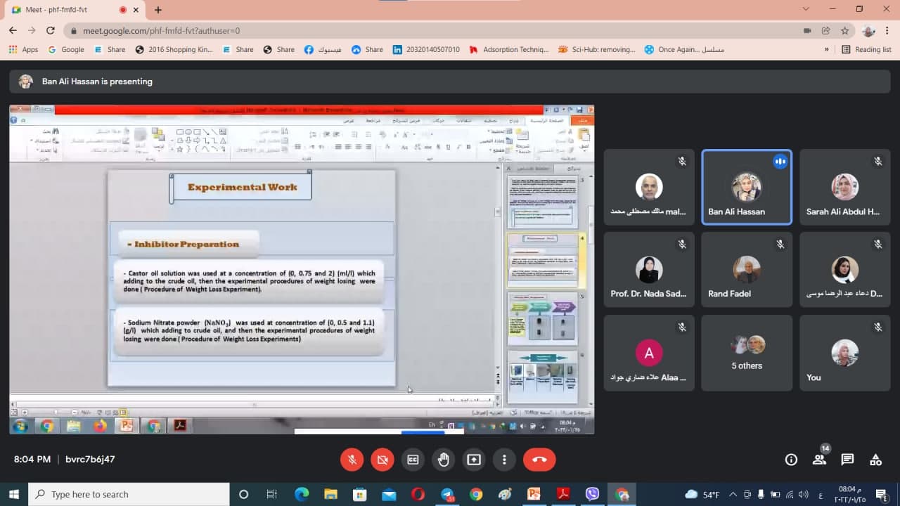Open the Once Again... bookmark

coord(684,49)
